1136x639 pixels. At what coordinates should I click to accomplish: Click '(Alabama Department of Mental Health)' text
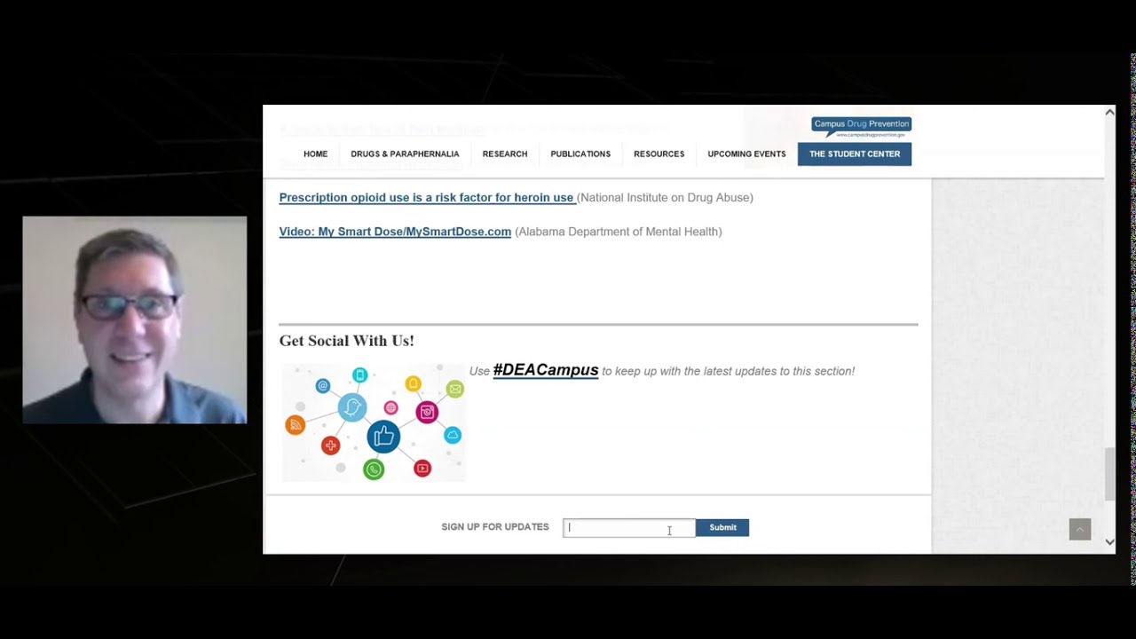point(619,232)
